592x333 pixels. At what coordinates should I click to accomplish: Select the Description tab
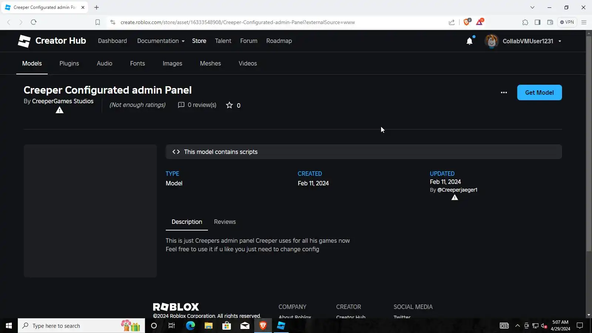pyautogui.click(x=187, y=222)
